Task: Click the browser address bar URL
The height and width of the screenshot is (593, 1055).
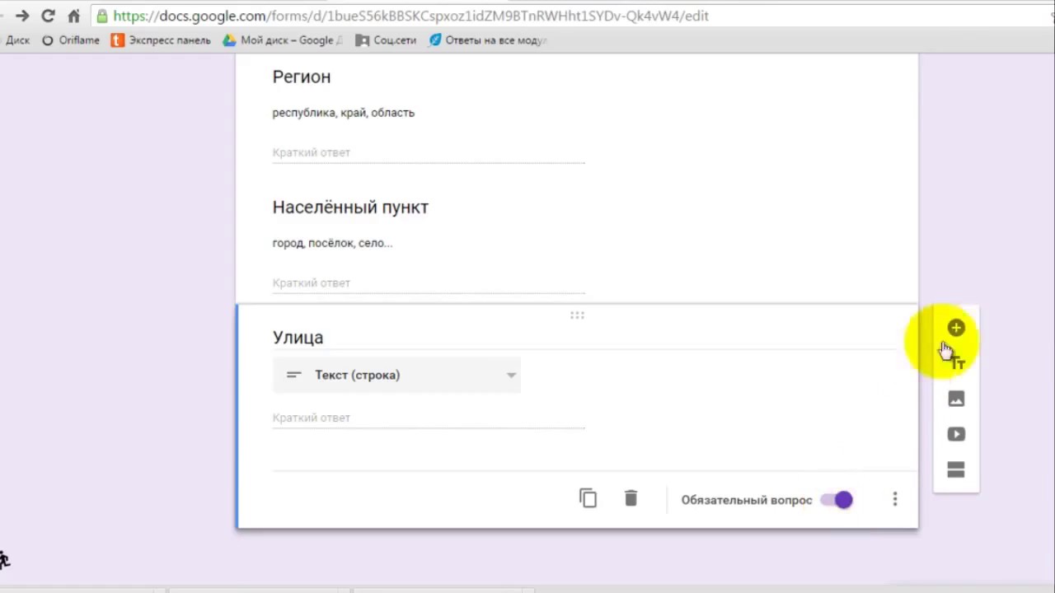Action: (x=410, y=16)
